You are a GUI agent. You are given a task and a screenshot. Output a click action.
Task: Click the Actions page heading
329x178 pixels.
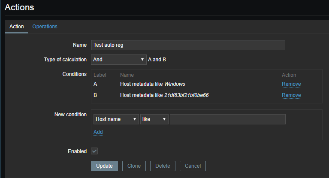point(19,7)
